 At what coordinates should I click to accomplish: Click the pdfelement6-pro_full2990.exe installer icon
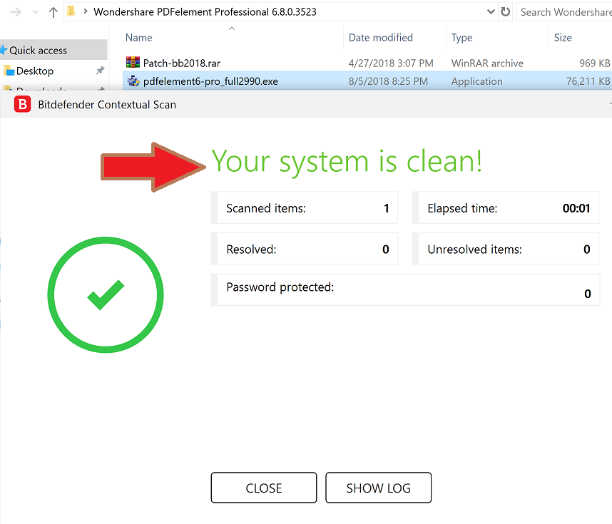tap(133, 81)
